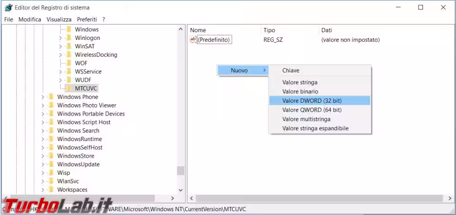Expand the WSService key

point(60,72)
